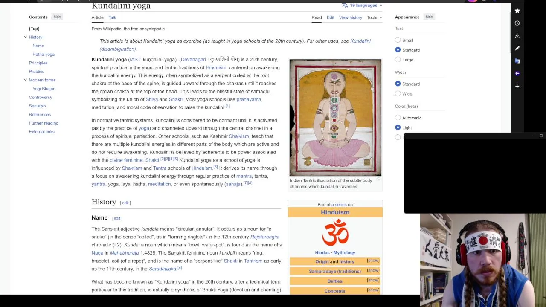Open the translate icon in browser sidebar
546x307 pixels.
coord(517,61)
